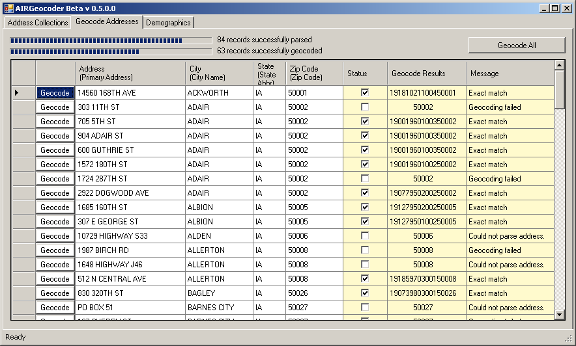Run Geocode for 1987 BIRCH RD
The width and height of the screenshot is (576, 346).
tap(55, 250)
